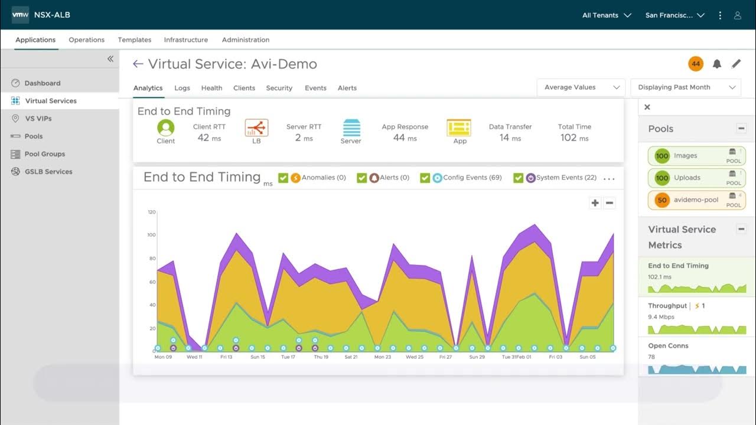Toggle the Alerts (0) checkbox
Image resolution: width=756 pixels, height=425 pixels.
pos(362,178)
